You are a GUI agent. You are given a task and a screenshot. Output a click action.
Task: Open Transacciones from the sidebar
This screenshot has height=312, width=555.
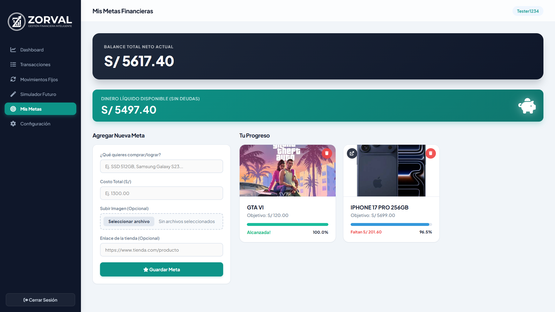tap(35, 64)
